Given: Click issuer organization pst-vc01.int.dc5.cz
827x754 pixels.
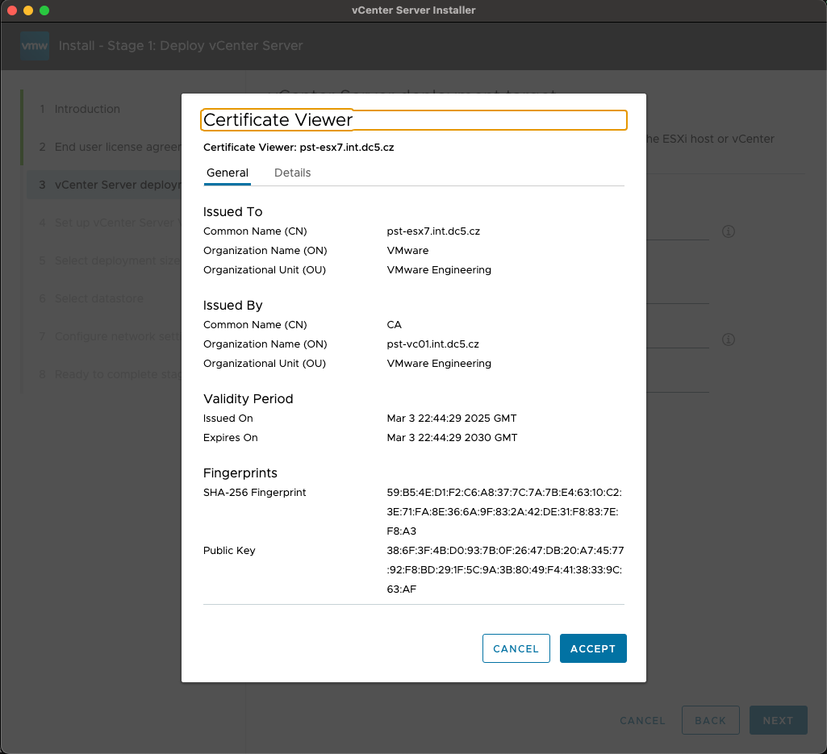Looking at the screenshot, I should (x=432, y=344).
